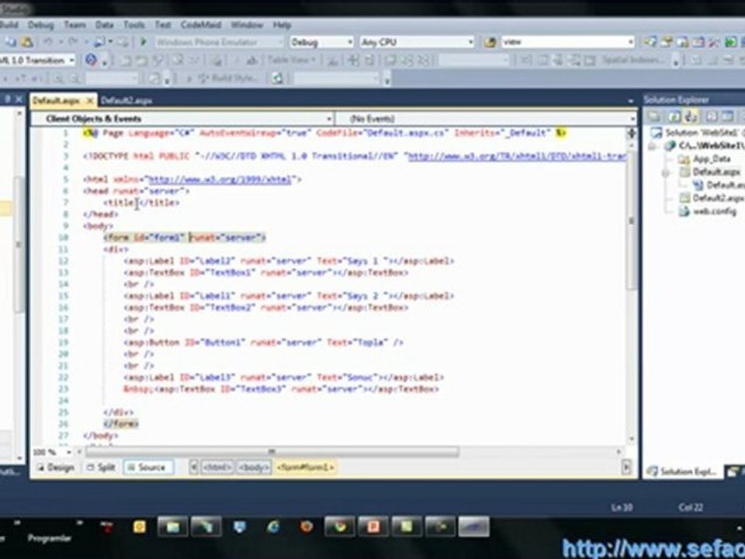Open the Test menu
Screen dimensions: 745x559
(x=162, y=25)
